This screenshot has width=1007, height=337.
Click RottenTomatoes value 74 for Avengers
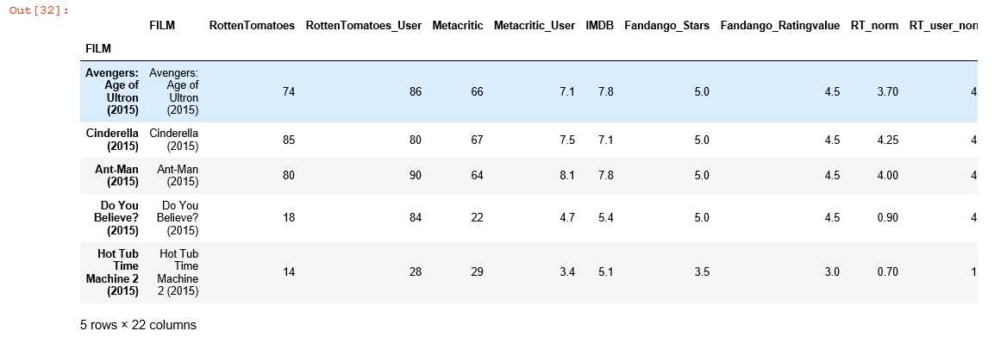pos(288,92)
